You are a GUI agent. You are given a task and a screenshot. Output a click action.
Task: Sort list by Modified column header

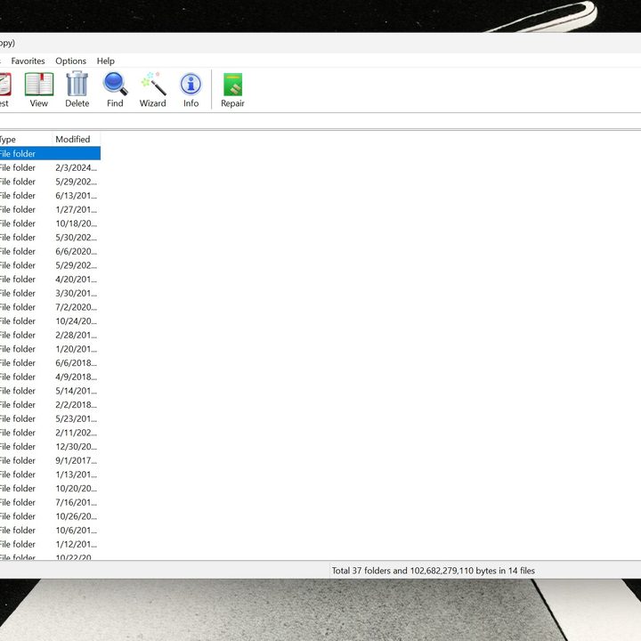[76, 140]
